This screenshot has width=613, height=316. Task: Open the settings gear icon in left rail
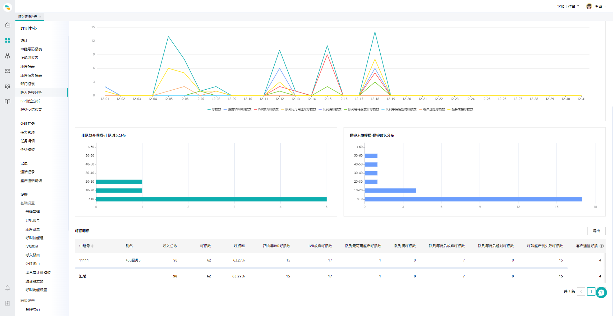[x=8, y=86]
